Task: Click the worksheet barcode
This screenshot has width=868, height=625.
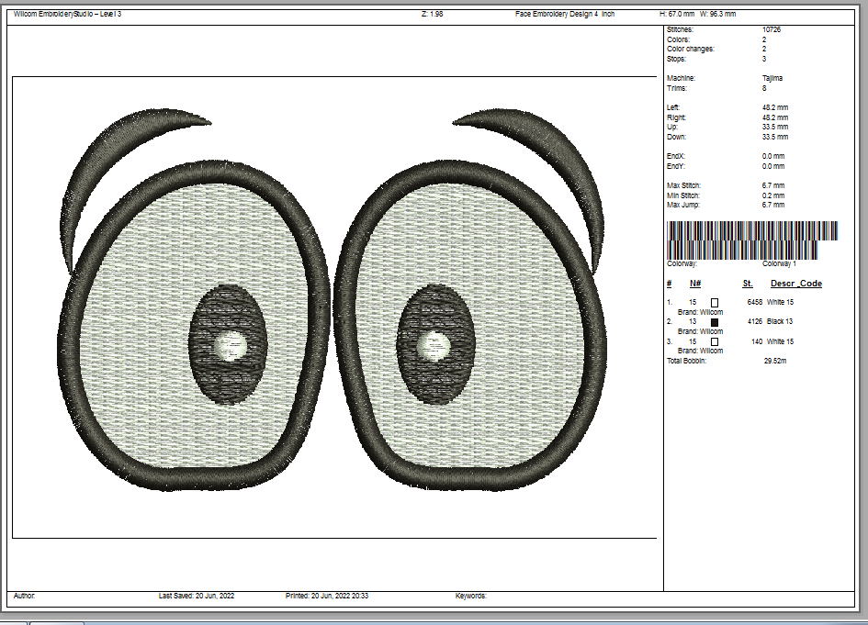Action: pos(752,240)
